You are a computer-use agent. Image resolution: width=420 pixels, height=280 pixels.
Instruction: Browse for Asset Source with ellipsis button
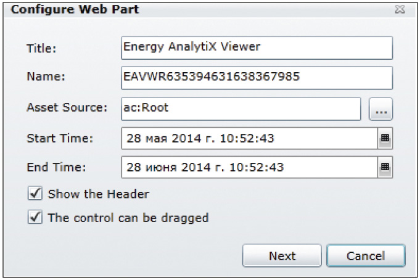381,109
